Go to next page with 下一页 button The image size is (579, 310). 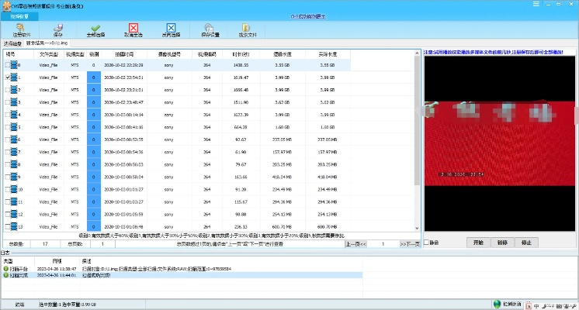[410, 244]
